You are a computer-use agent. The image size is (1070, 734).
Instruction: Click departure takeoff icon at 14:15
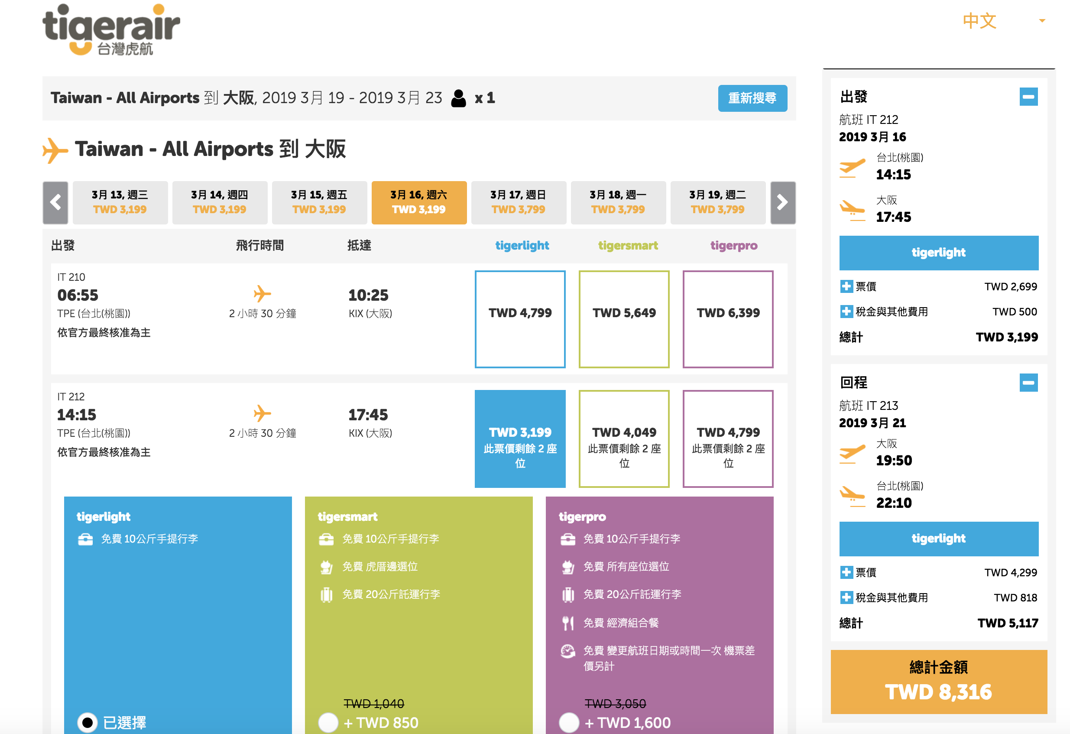[x=852, y=168]
